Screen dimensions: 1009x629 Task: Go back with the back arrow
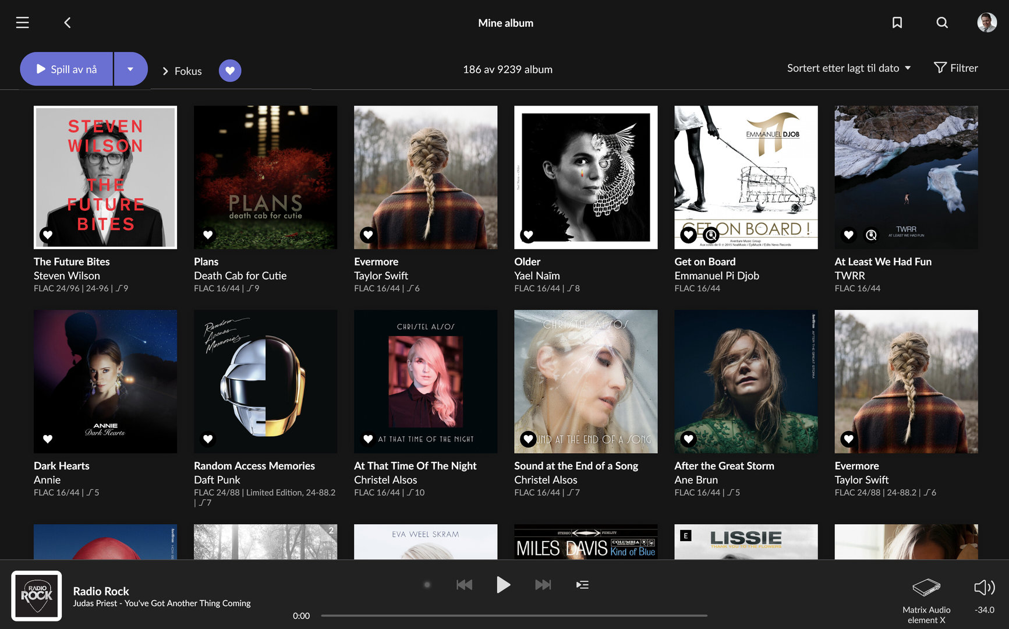pyautogui.click(x=68, y=23)
